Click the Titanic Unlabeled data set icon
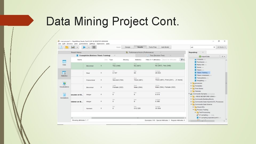The height and width of the screenshot is (144, 256). pyautogui.click(x=195, y=75)
